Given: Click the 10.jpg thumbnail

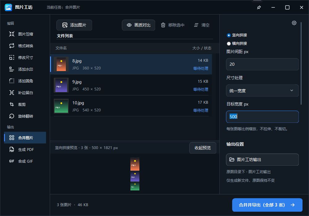Looking at the screenshot, I should (61, 106).
